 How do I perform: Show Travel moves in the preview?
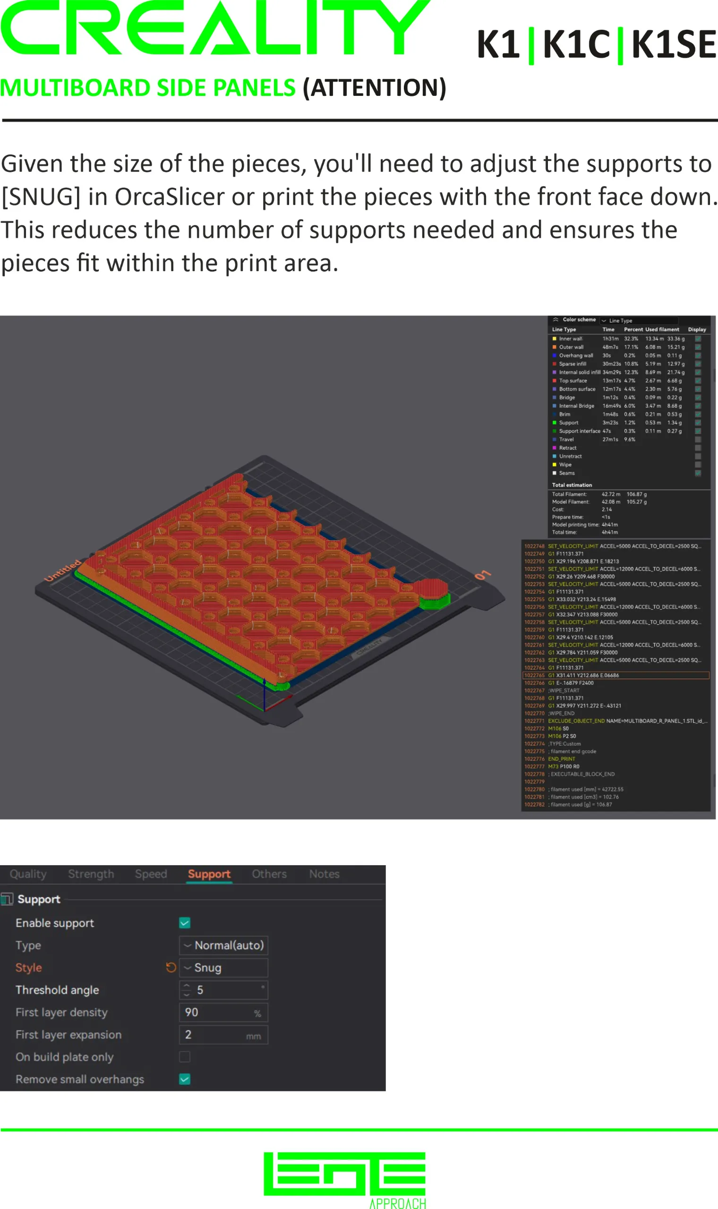[x=698, y=440]
